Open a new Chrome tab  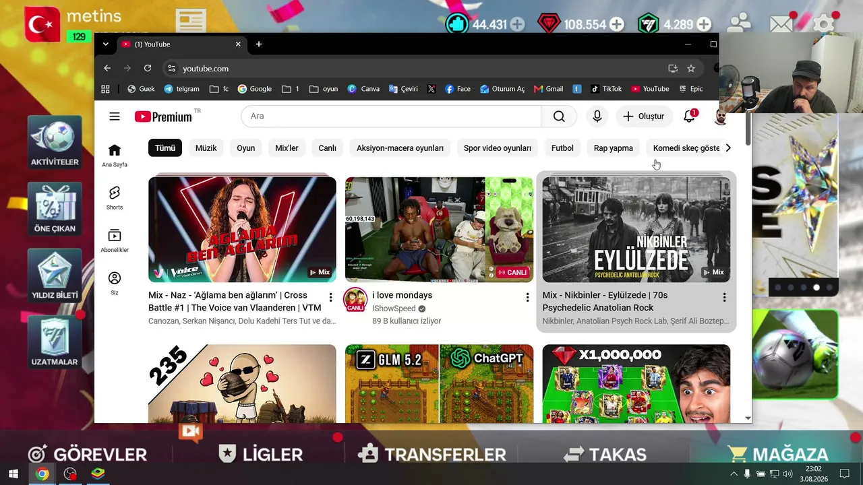(x=258, y=44)
